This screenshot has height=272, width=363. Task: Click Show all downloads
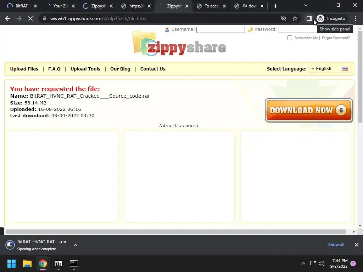click(x=336, y=245)
